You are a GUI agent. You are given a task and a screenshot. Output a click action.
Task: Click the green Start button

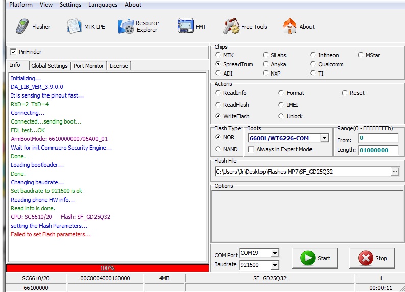click(x=315, y=258)
